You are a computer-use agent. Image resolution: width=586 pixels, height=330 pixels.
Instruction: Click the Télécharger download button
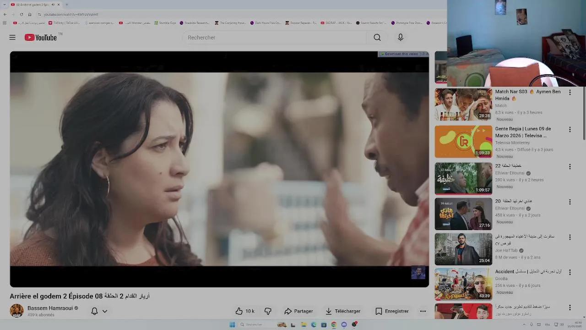(x=343, y=311)
